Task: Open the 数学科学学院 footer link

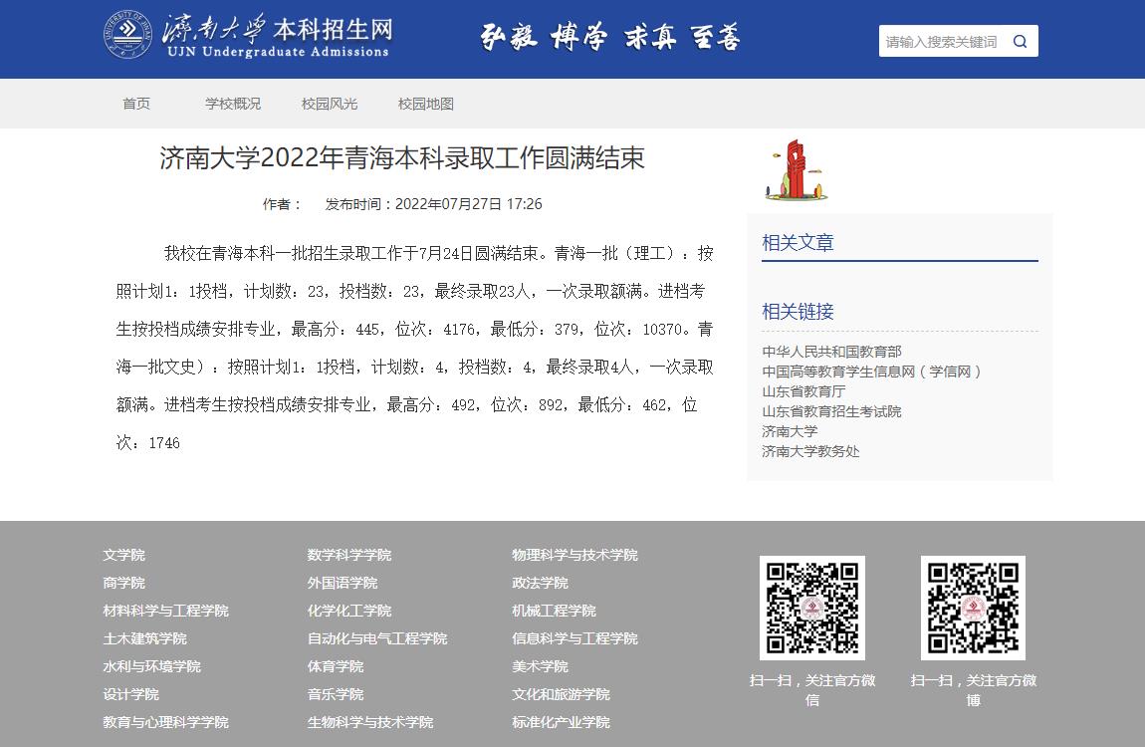Action: (349, 555)
